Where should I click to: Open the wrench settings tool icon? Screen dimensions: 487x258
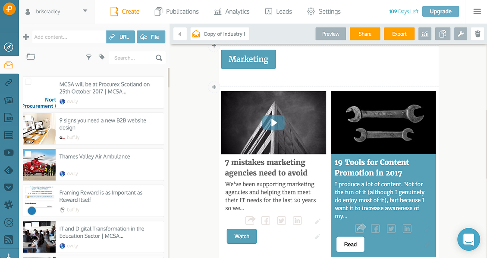(461, 34)
